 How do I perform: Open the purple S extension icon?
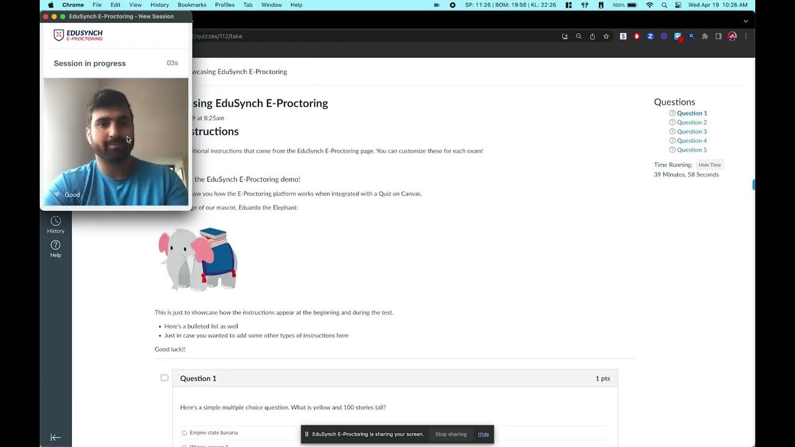tap(623, 36)
